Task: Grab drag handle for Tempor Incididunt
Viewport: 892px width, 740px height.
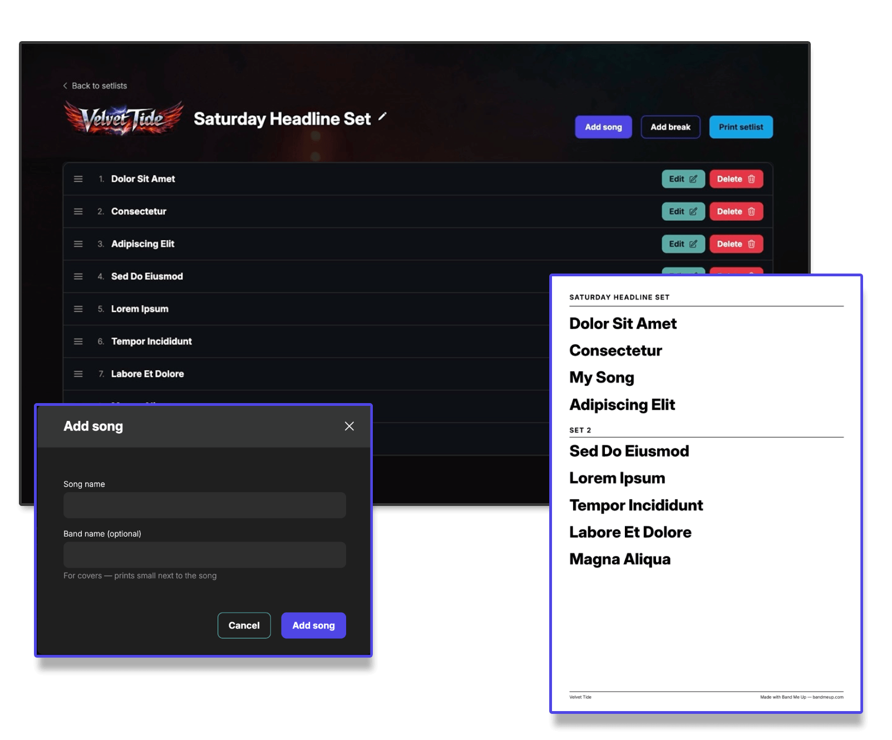Action: [x=78, y=341]
